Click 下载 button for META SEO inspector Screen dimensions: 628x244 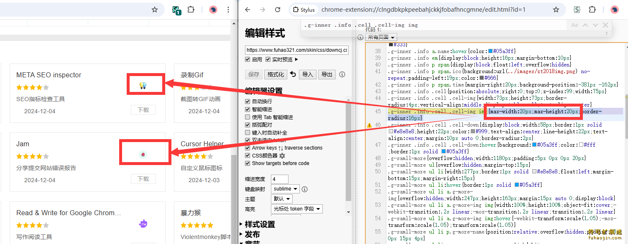pyautogui.click(x=143, y=110)
